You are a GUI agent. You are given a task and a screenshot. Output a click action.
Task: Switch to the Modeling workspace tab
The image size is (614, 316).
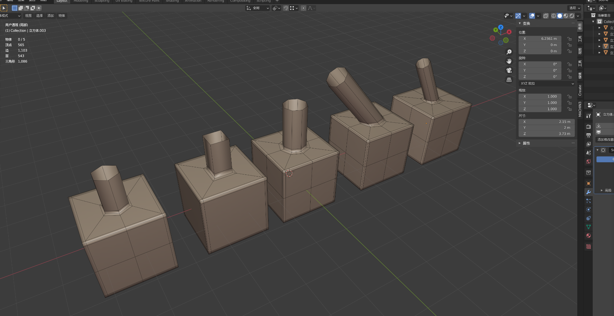[x=81, y=1]
